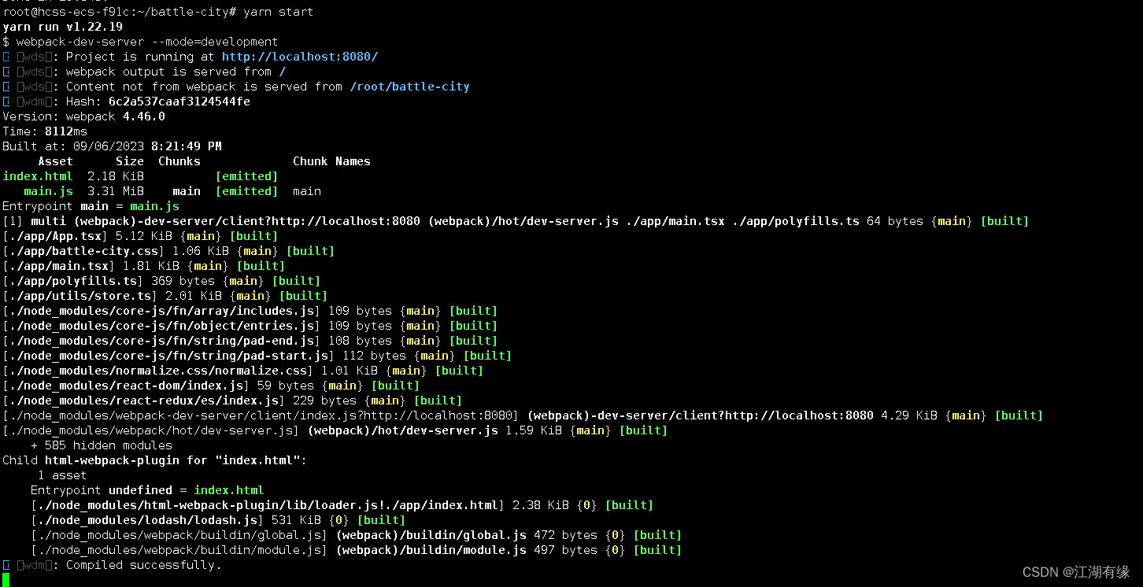Click the index.html asset row name
Viewport: 1143px width, 587px height.
point(38,176)
